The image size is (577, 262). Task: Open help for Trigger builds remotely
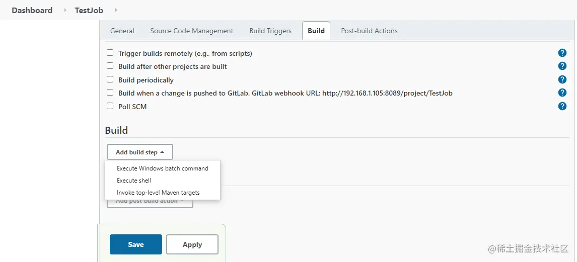point(562,53)
